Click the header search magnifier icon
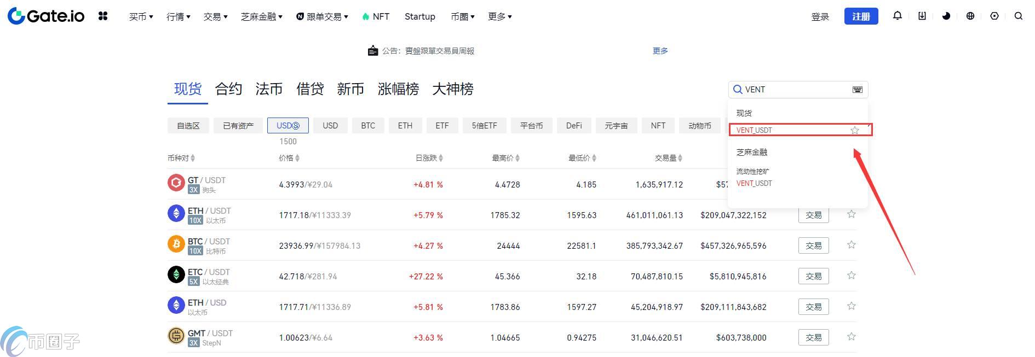The image size is (1035, 357). [x=1019, y=16]
